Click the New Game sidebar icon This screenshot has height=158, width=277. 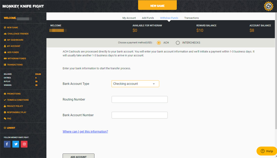click(x=5, y=28)
